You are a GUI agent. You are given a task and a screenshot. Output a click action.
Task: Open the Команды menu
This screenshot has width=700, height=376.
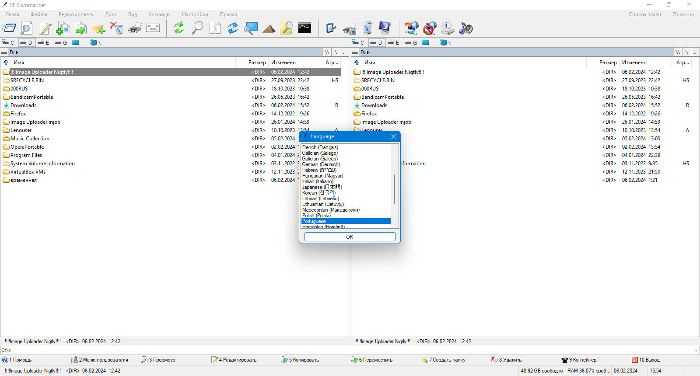click(159, 14)
